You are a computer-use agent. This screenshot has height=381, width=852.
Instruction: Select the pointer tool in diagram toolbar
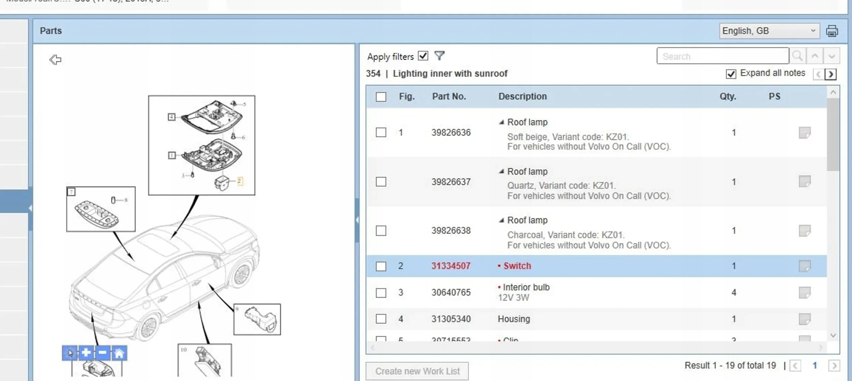70,353
